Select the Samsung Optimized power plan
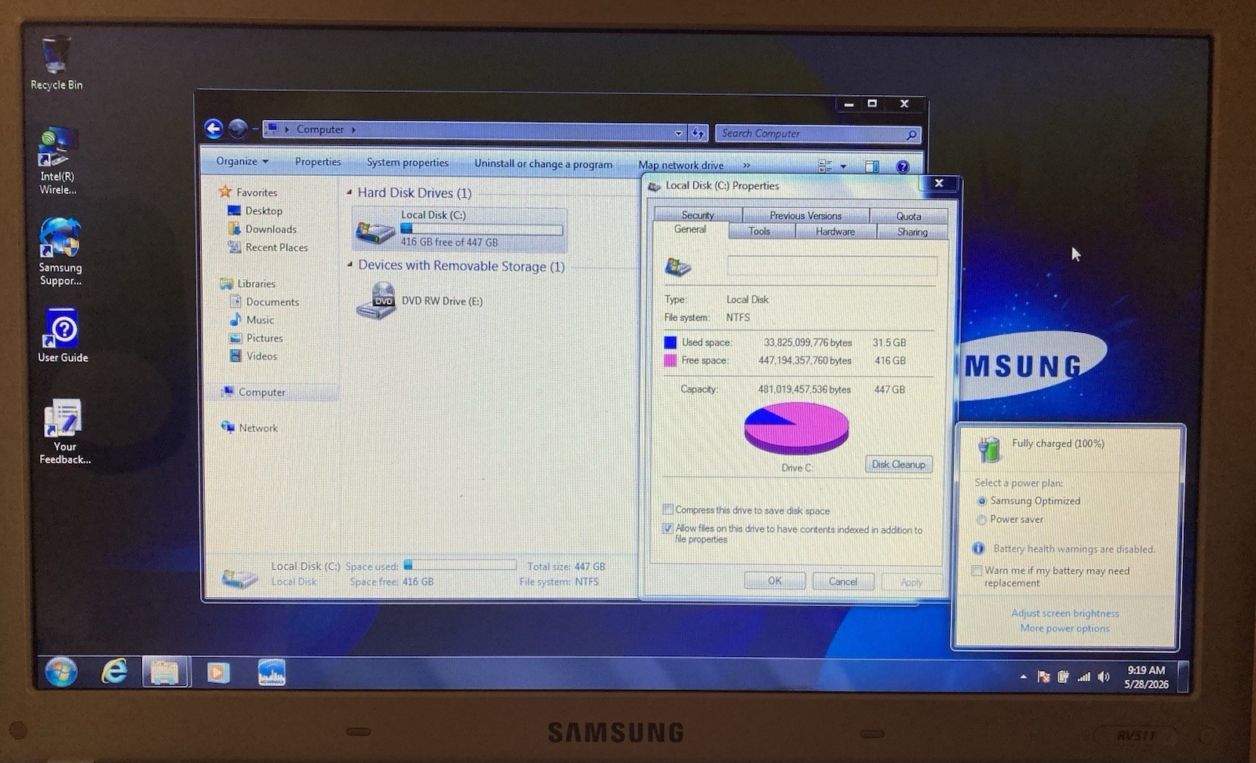Viewport: 1256px width, 763px height. pyautogui.click(x=981, y=501)
